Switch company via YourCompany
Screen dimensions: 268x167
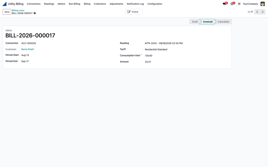click(x=250, y=4)
